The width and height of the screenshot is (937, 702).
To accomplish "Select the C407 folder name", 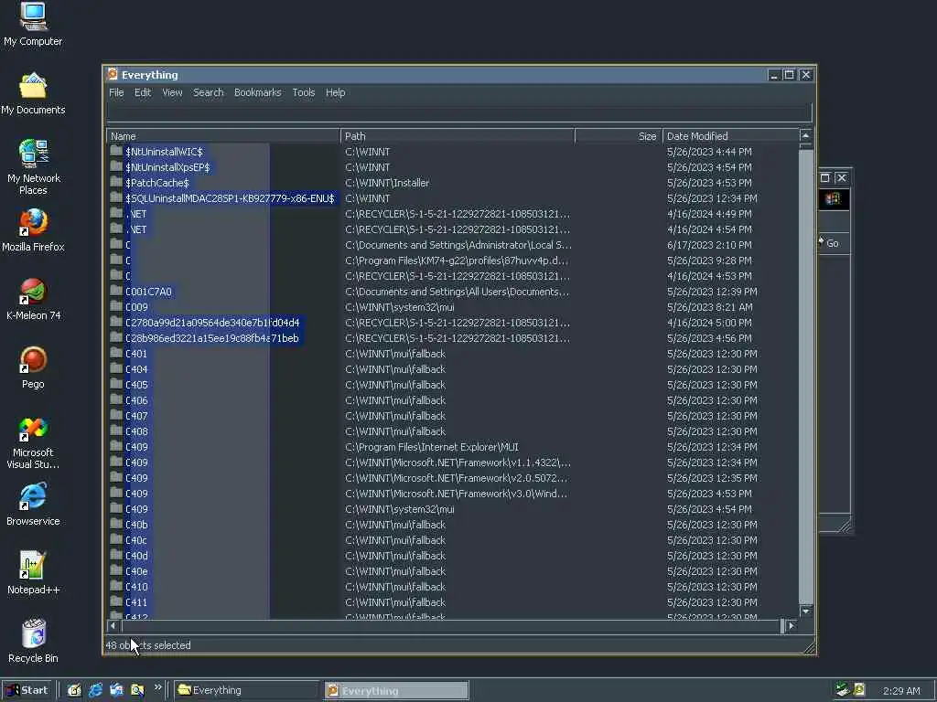I will pos(136,416).
